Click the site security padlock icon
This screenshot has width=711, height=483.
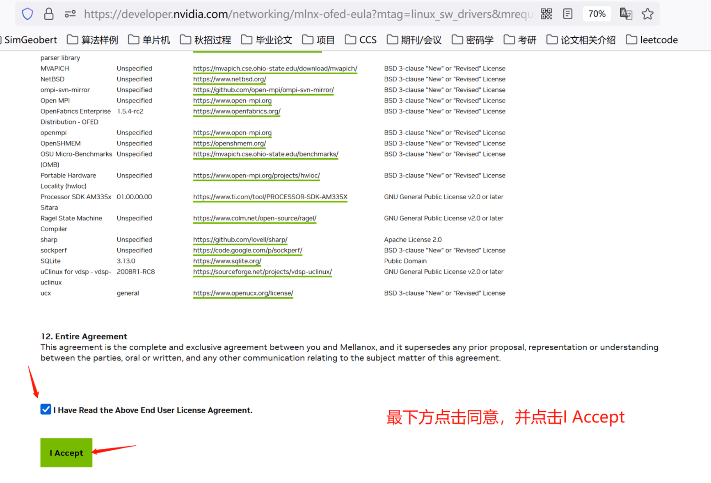tap(49, 14)
